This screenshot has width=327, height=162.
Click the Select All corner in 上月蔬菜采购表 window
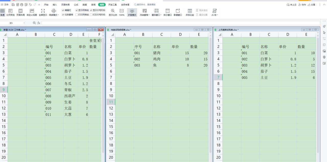(x=218, y=35)
